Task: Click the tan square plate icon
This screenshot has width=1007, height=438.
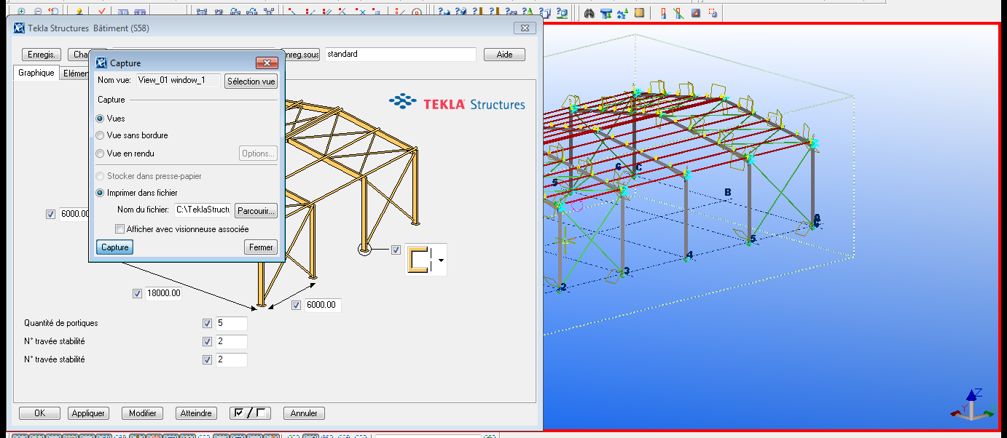Action: click(639, 12)
